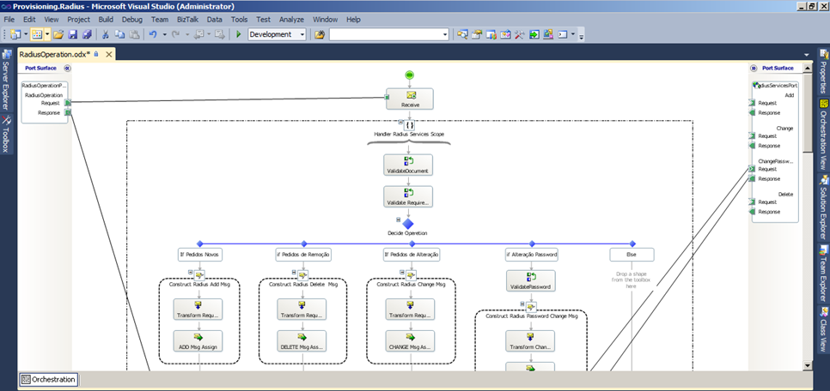Click the Paste clipboard icon
830x391 pixels.
134,34
